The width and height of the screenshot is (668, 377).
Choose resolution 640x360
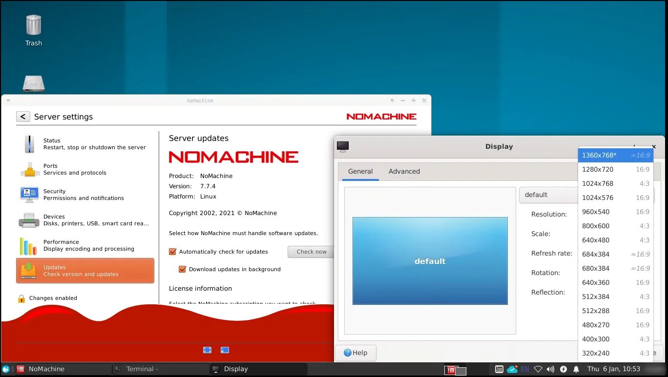pos(615,282)
